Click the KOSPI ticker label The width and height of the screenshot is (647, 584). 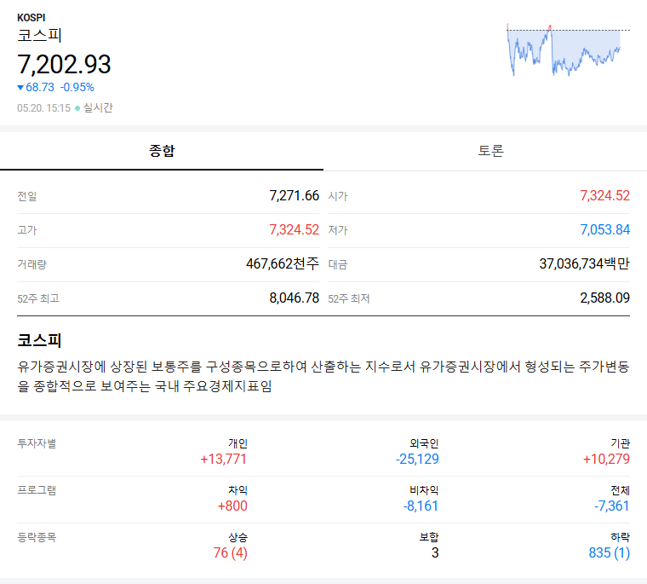(31, 18)
